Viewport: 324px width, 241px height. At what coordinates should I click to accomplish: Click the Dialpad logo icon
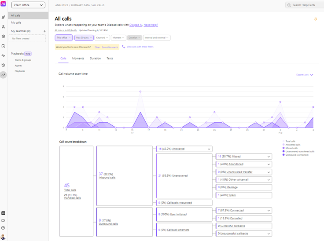tap(4, 5)
